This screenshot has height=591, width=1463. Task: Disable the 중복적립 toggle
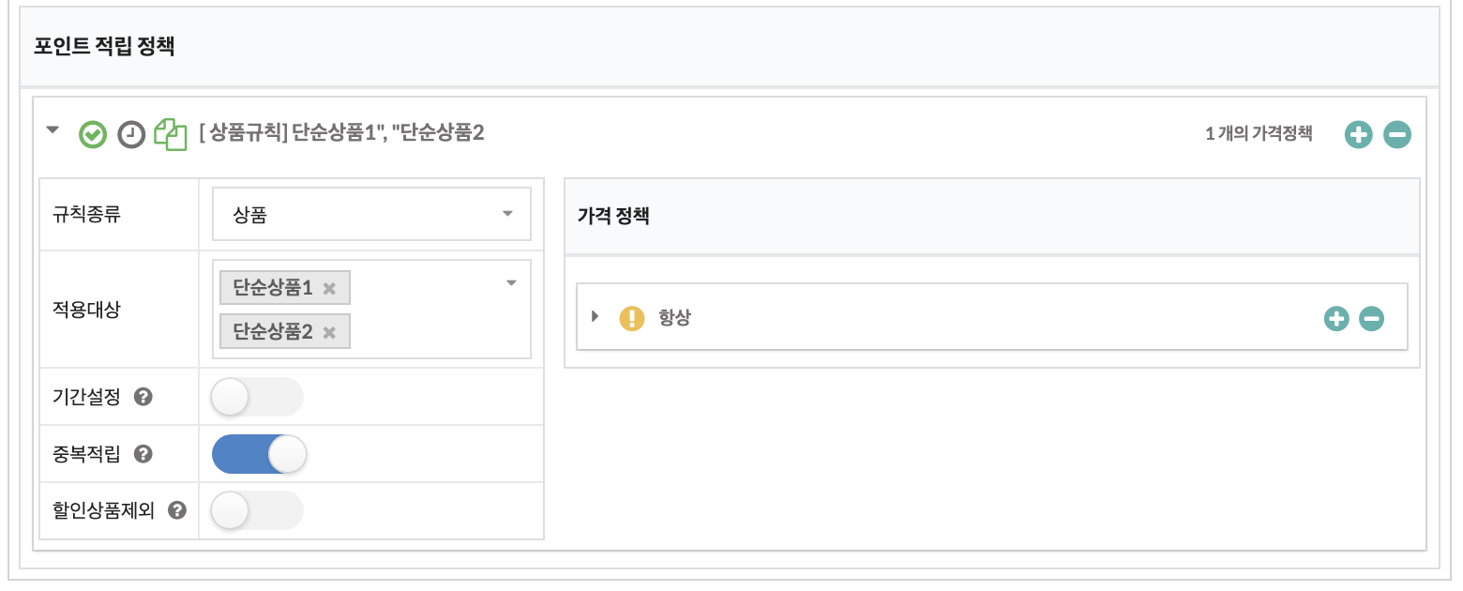point(260,454)
